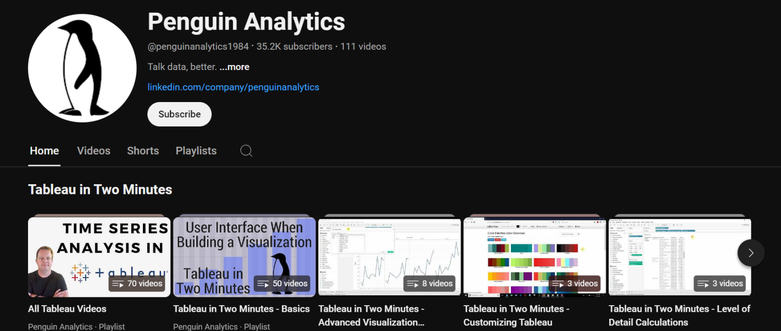
Task: Open the "All Tableau Videos" playlist
Action: pos(67,309)
